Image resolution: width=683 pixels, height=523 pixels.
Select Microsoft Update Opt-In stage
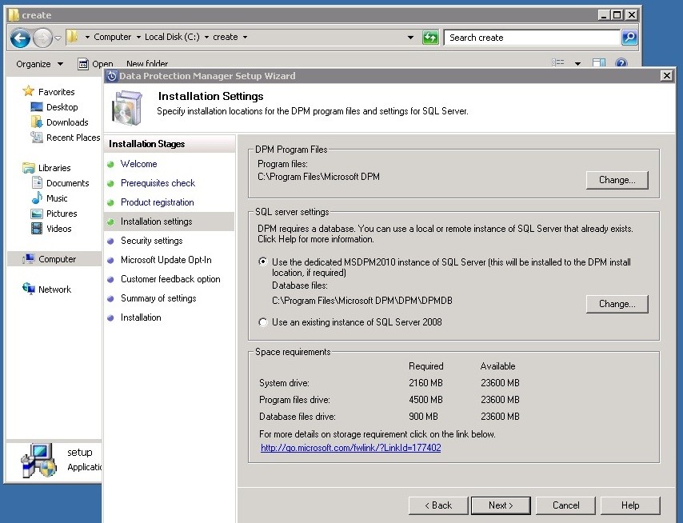(166, 260)
